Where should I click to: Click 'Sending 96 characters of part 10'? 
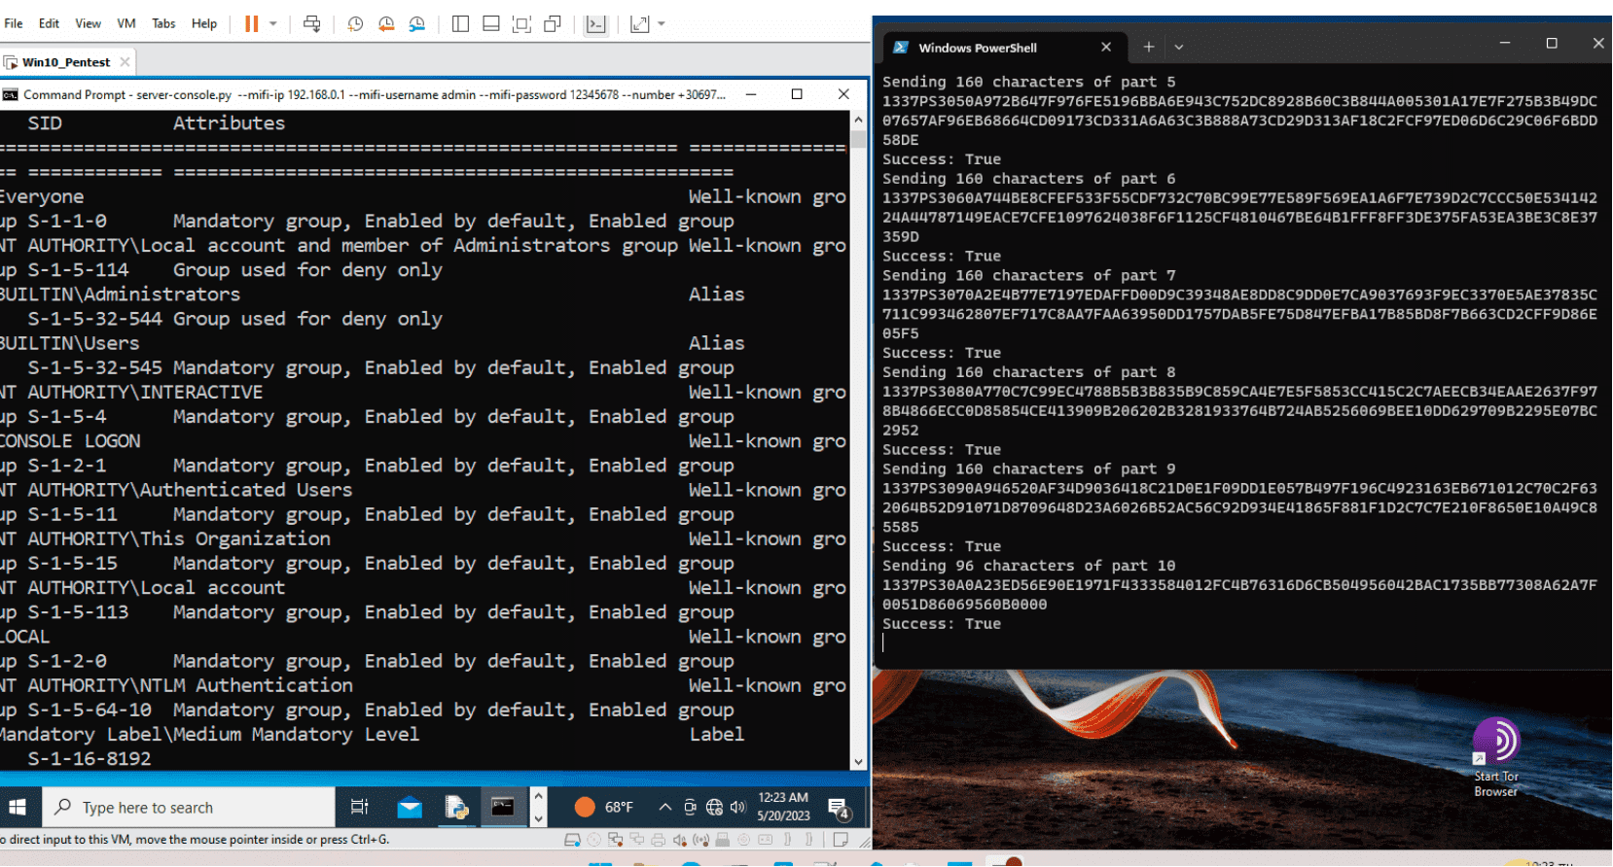click(1028, 566)
